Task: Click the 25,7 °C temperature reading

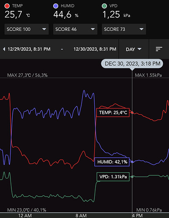Action: [x=17, y=14]
